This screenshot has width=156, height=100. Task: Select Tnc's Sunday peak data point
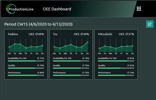pyautogui.click(x=87, y=42)
